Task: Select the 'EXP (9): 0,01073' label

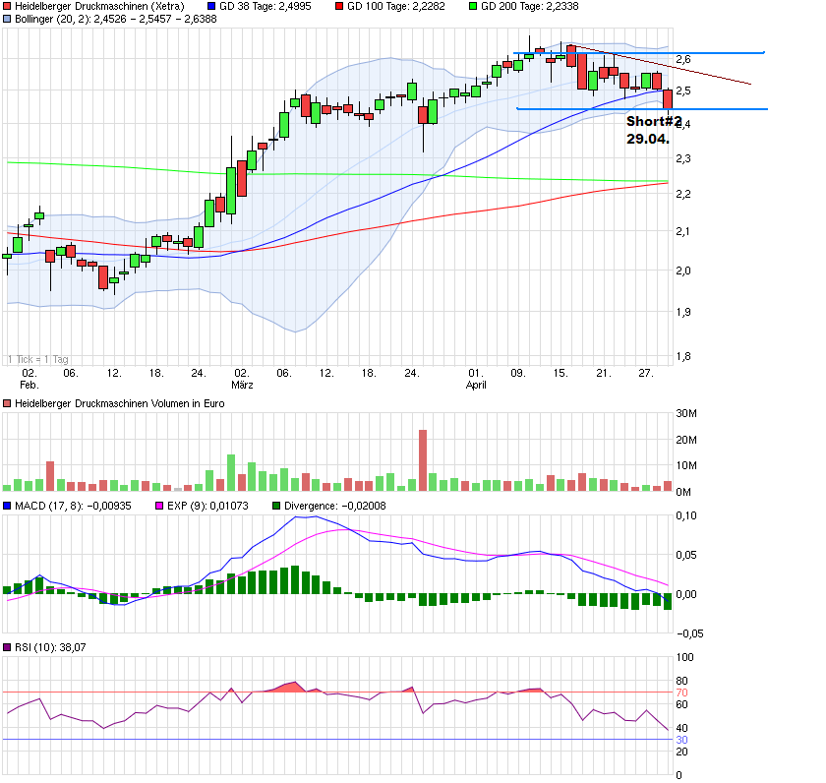Action: (207, 506)
